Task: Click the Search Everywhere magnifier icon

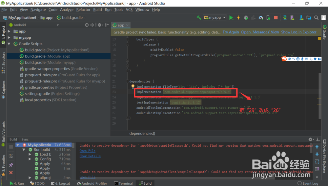Action: point(316,18)
